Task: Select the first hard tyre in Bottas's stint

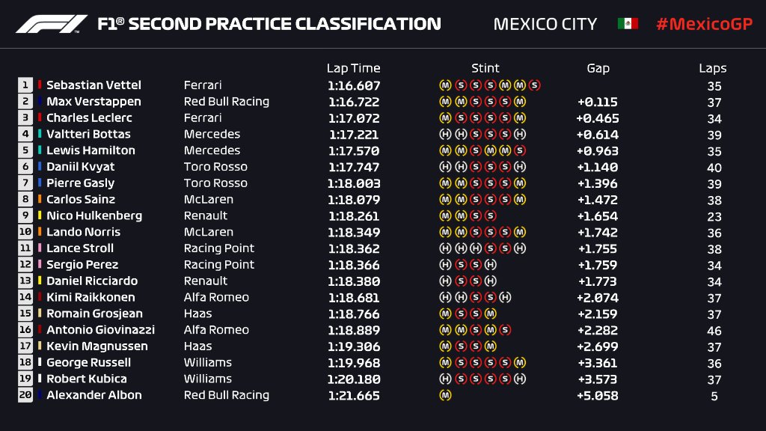Action: coord(445,135)
